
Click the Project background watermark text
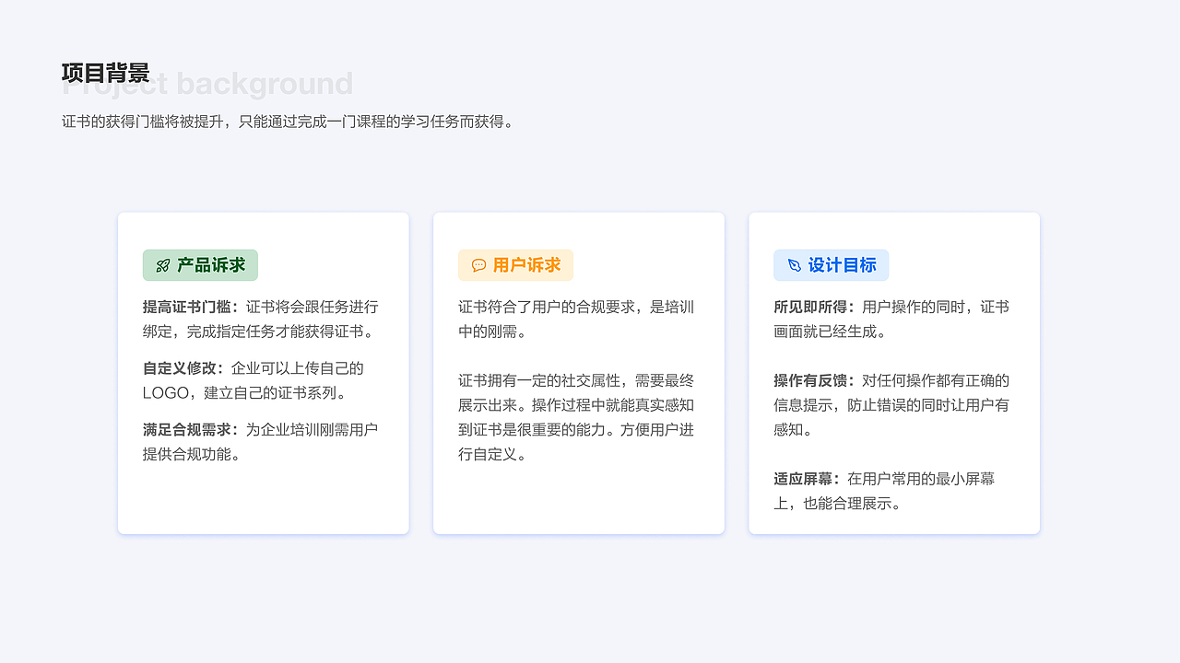pos(206,84)
